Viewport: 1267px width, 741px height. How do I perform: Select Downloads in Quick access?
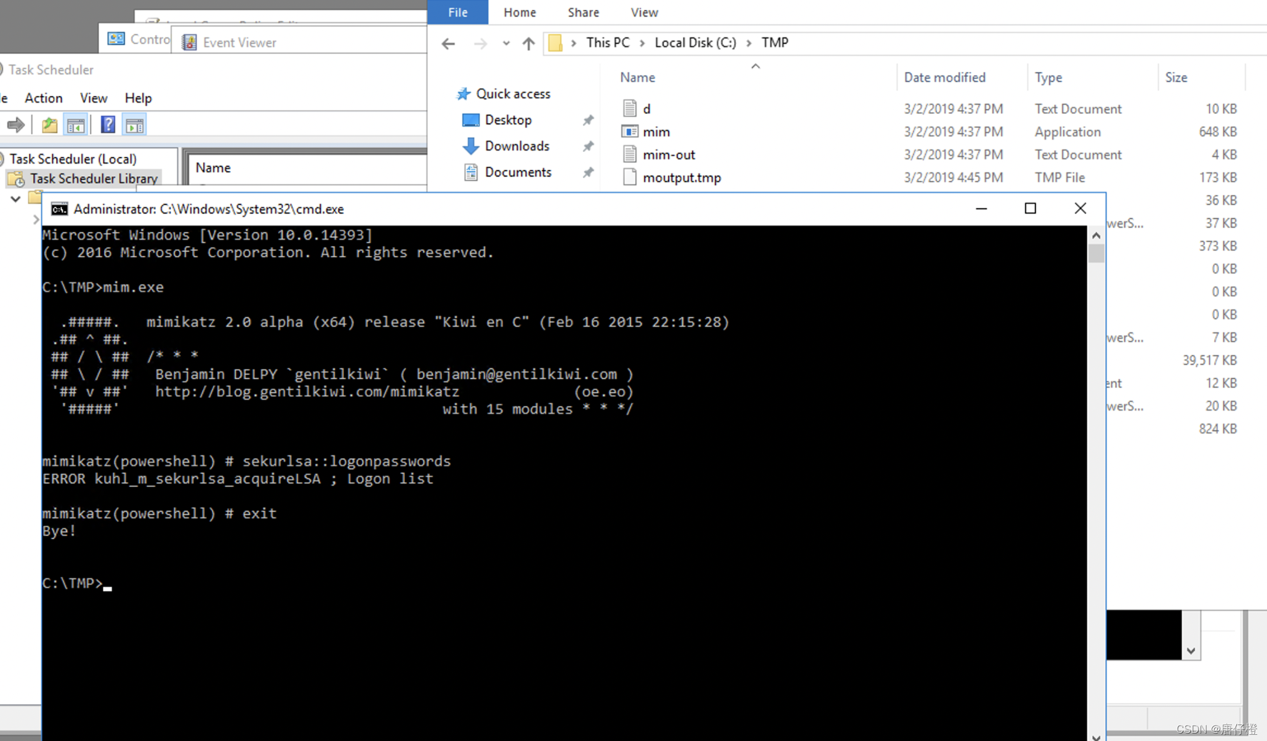tap(517, 146)
